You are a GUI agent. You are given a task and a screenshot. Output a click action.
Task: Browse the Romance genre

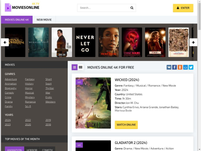[x=30, y=102]
